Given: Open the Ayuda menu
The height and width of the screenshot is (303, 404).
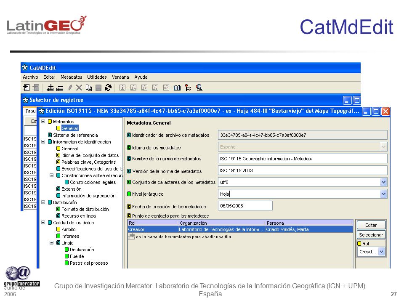Looking at the screenshot, I should coord(141,77).
